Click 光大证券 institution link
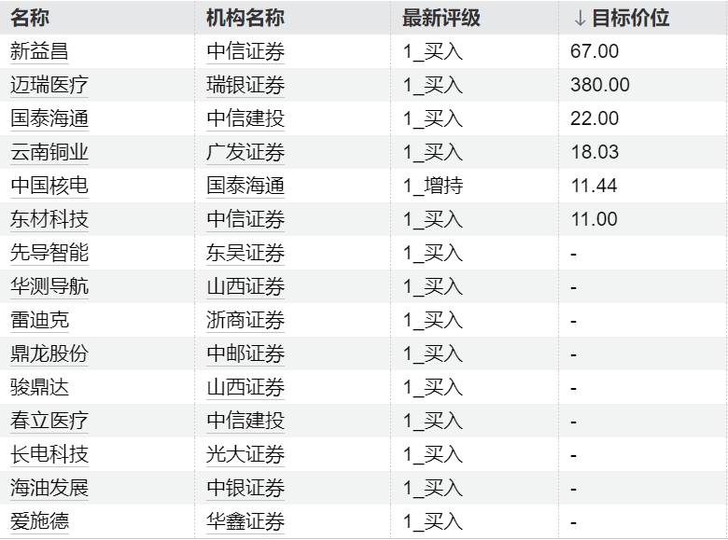The image size is (728, 540). click(245, 454)
